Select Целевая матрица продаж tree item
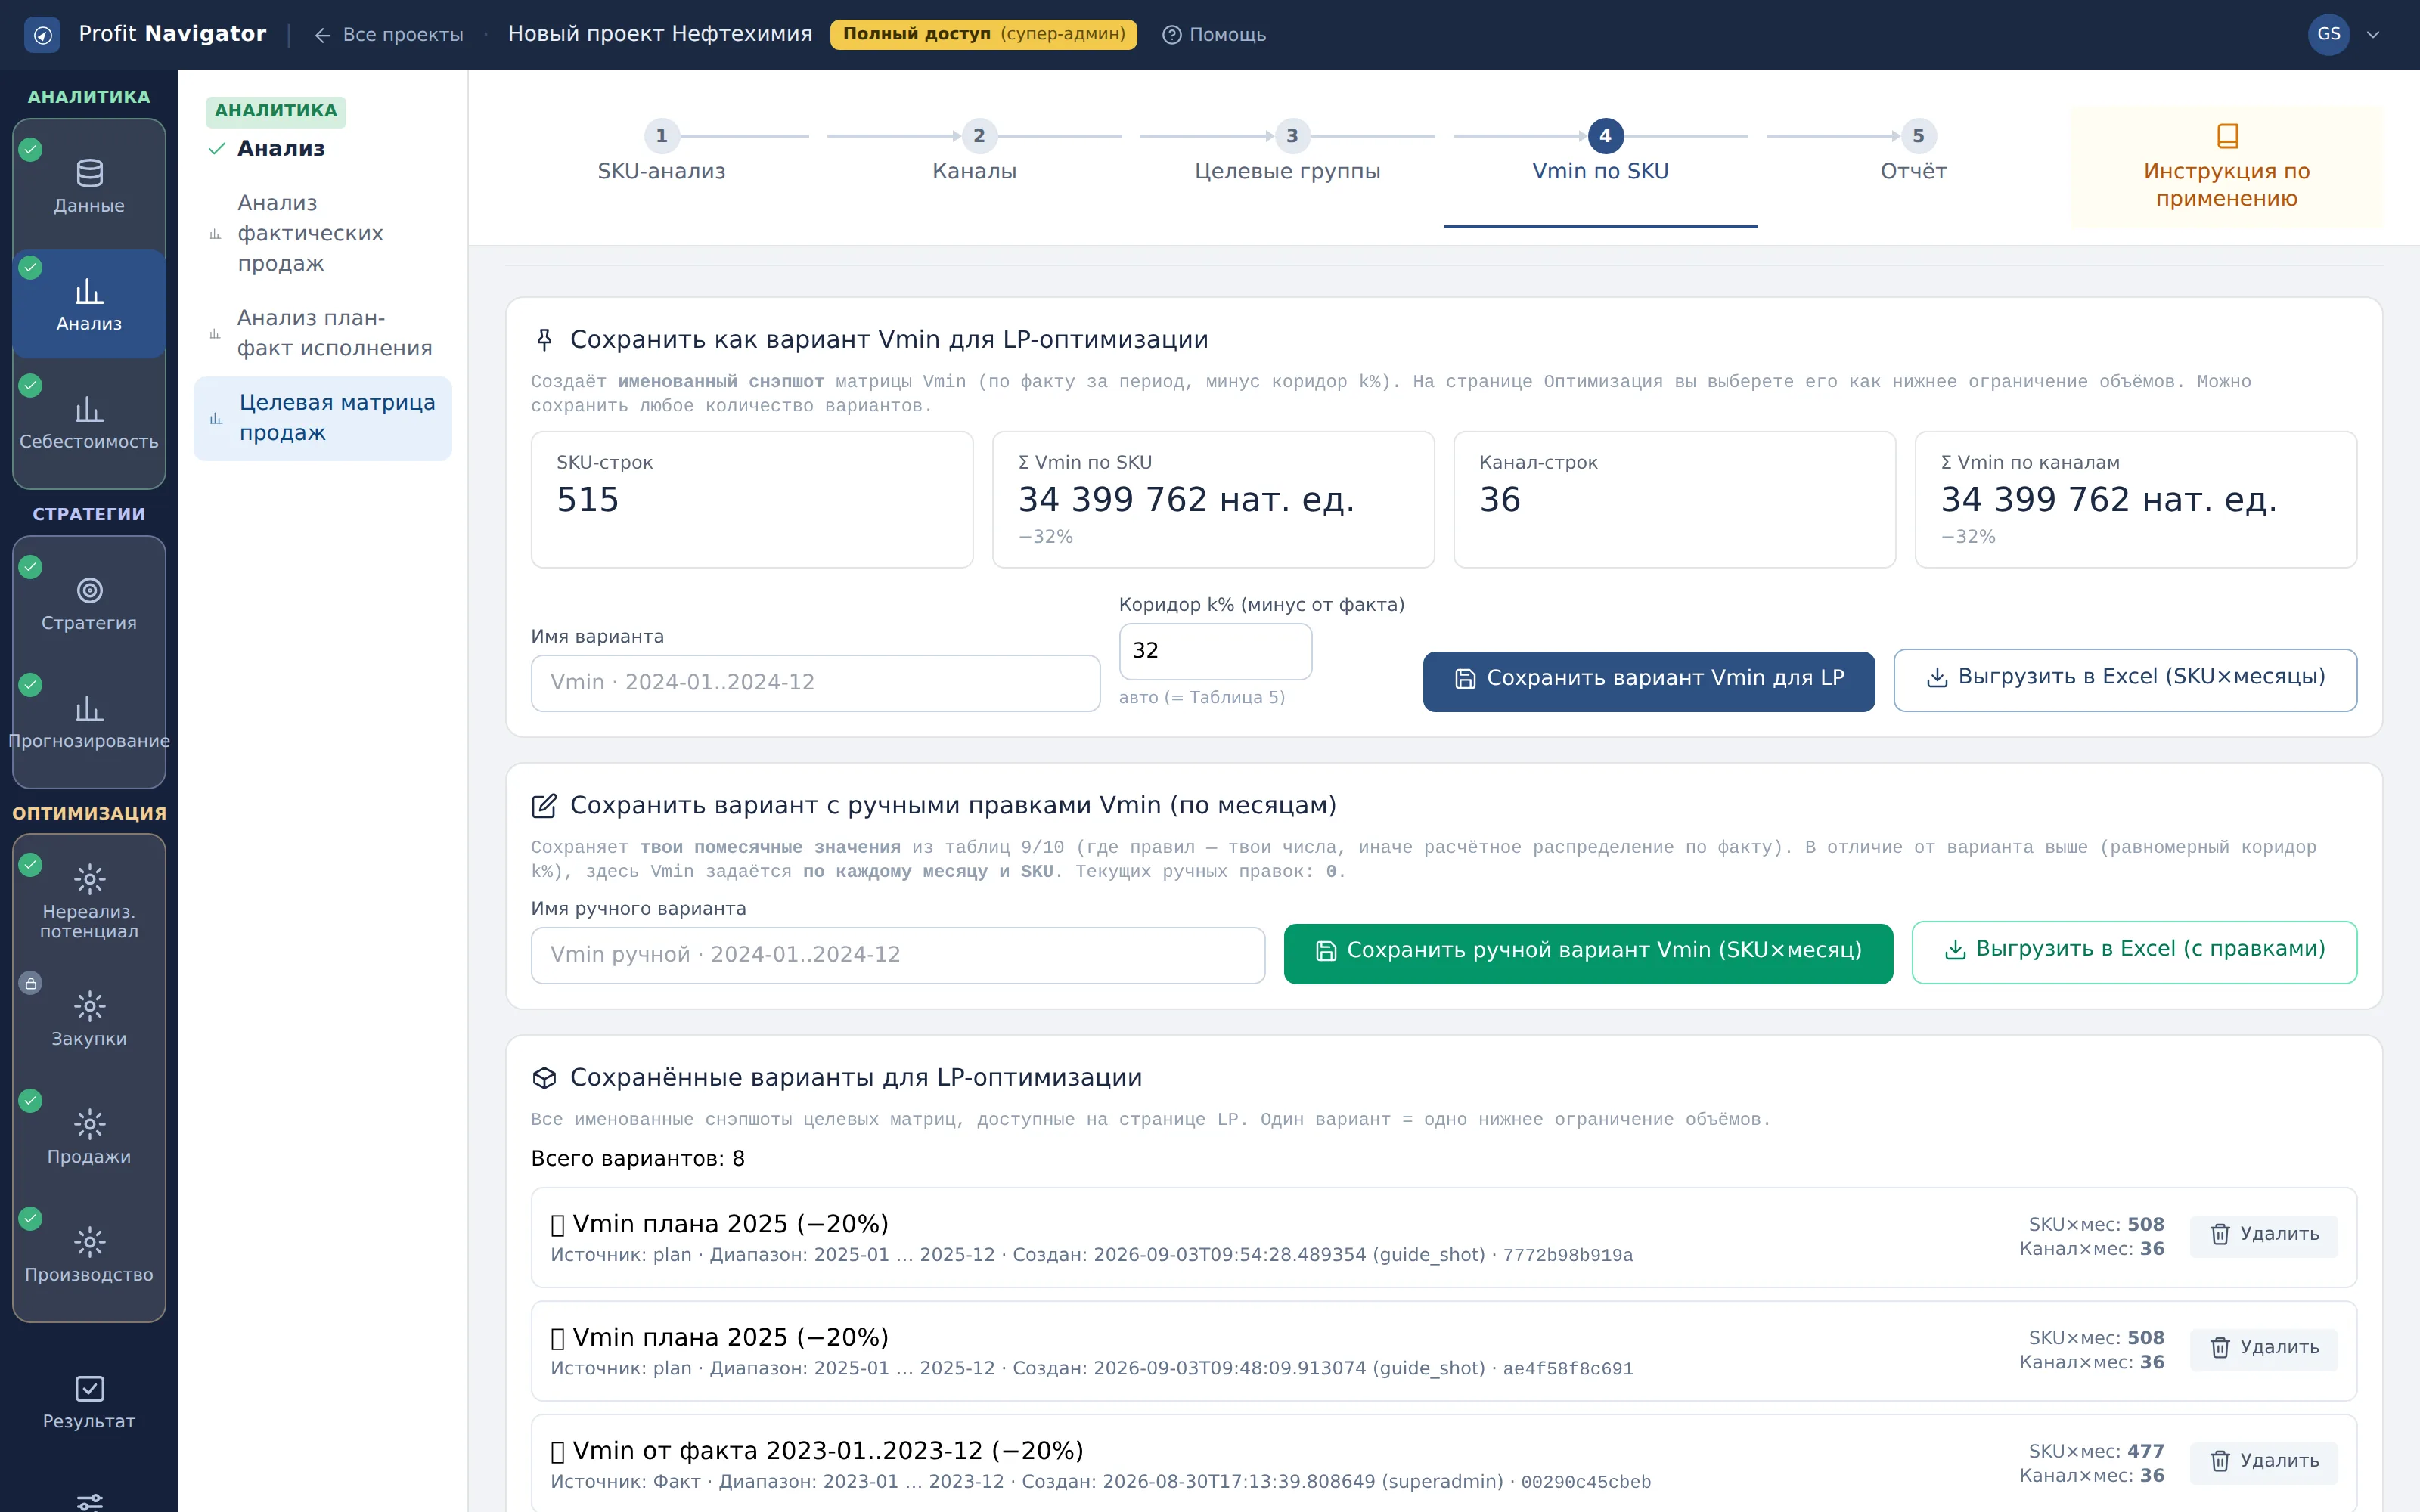This screenshot has width=2420, height=1512. (x=323, y=418)
